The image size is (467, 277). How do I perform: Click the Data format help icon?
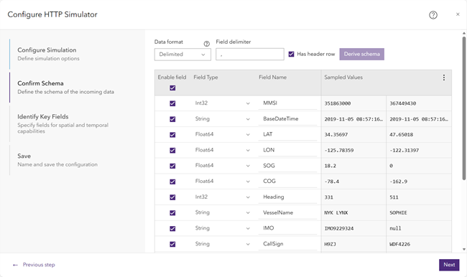206,44
